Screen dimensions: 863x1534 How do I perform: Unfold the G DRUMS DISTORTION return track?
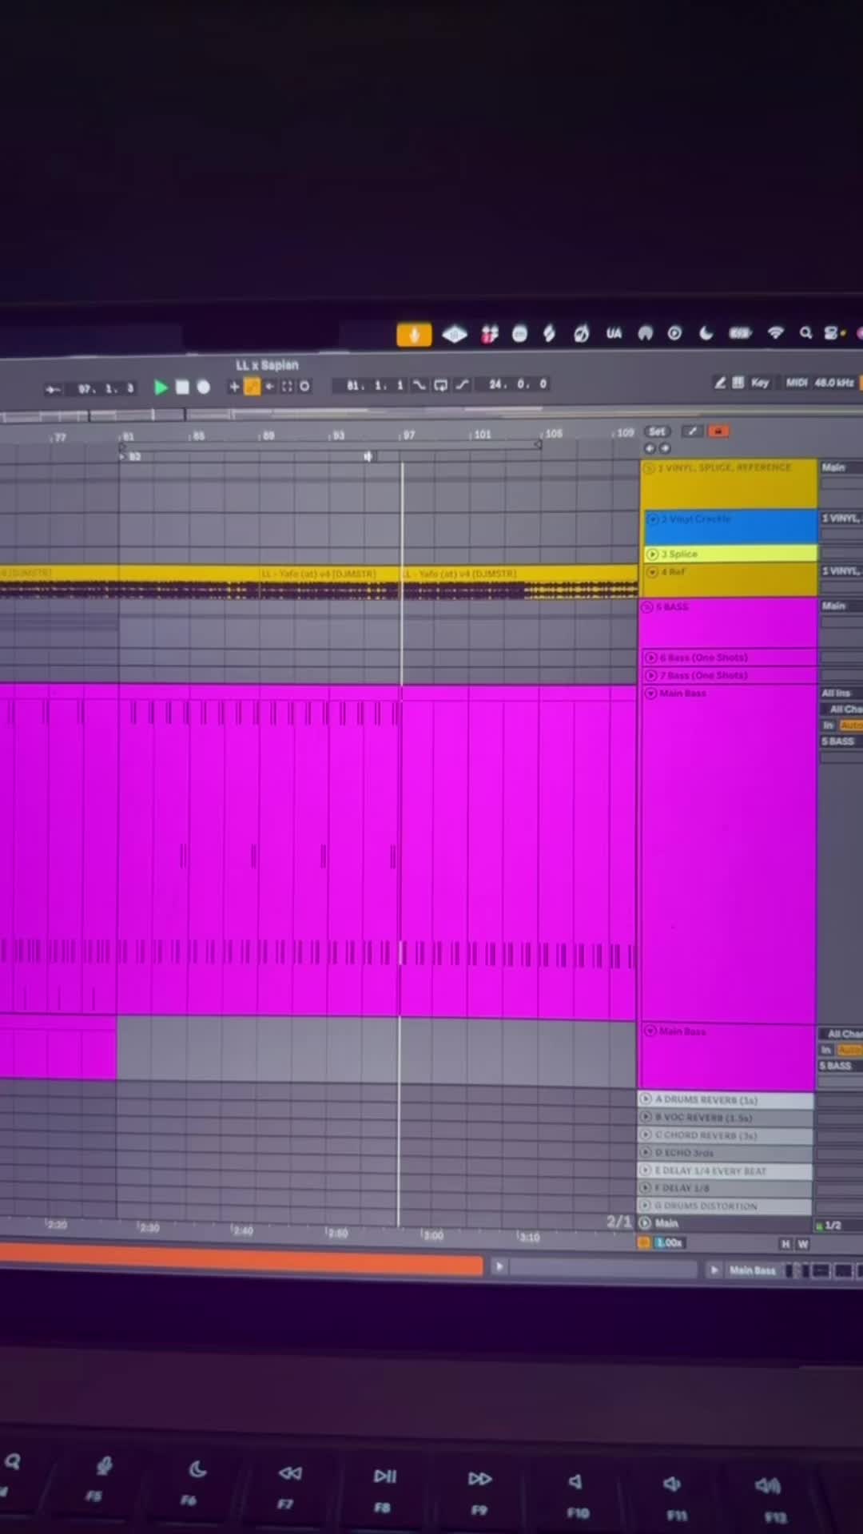(x=646, y=1206)
